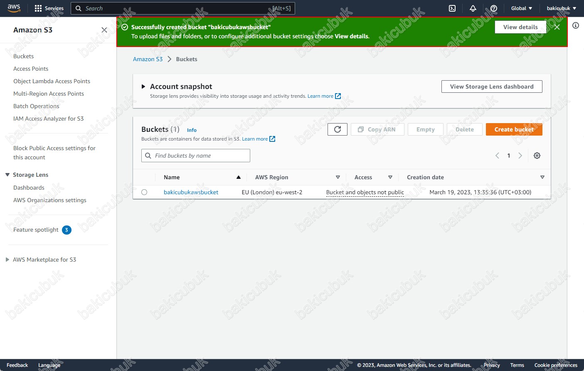This screenshot has width=584, height=371.
Task: Open IAM Access Analyzer for S3
Action: (x=48, y=119)
